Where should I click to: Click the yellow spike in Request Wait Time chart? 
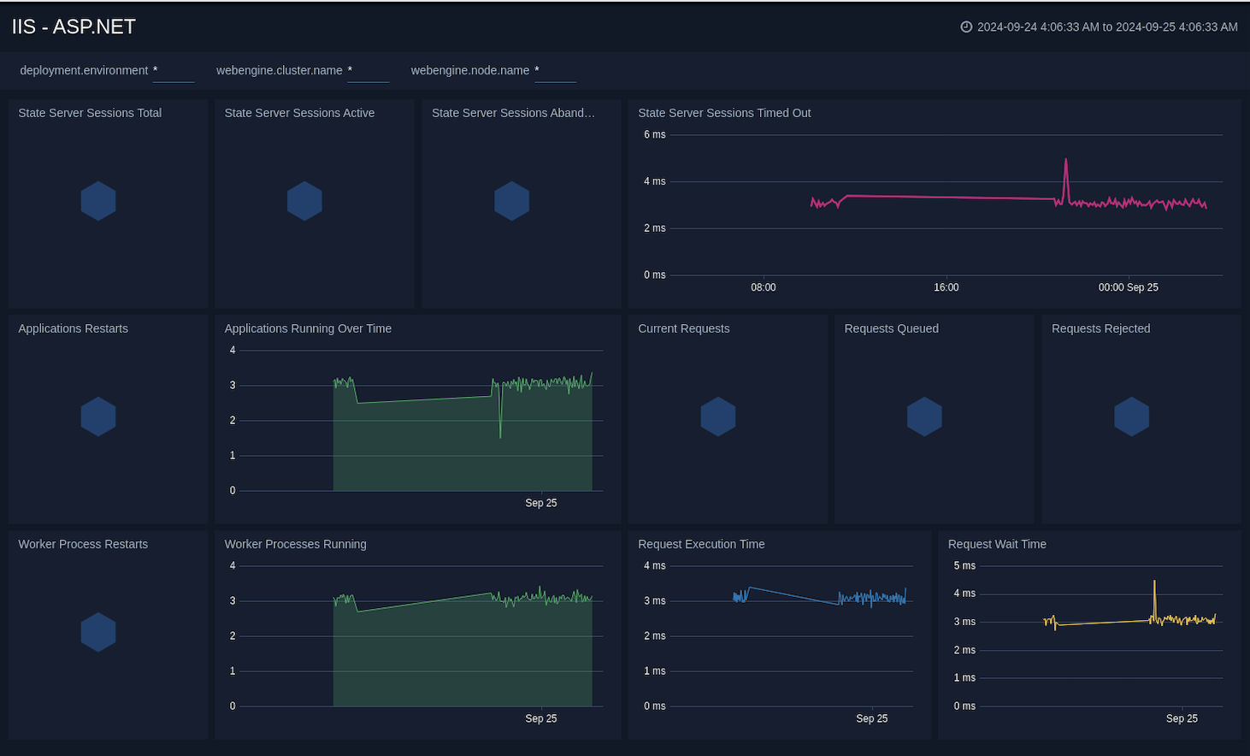1154,599
